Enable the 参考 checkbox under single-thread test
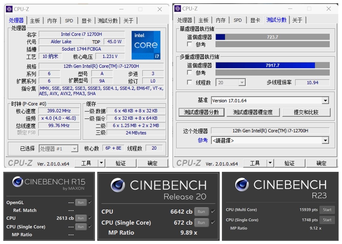342x244 pixels. [x=189, y=44]
